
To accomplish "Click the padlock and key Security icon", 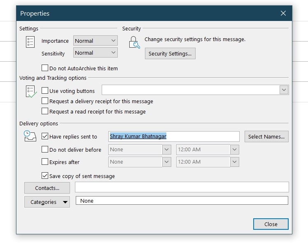I will tap(134, 42).
